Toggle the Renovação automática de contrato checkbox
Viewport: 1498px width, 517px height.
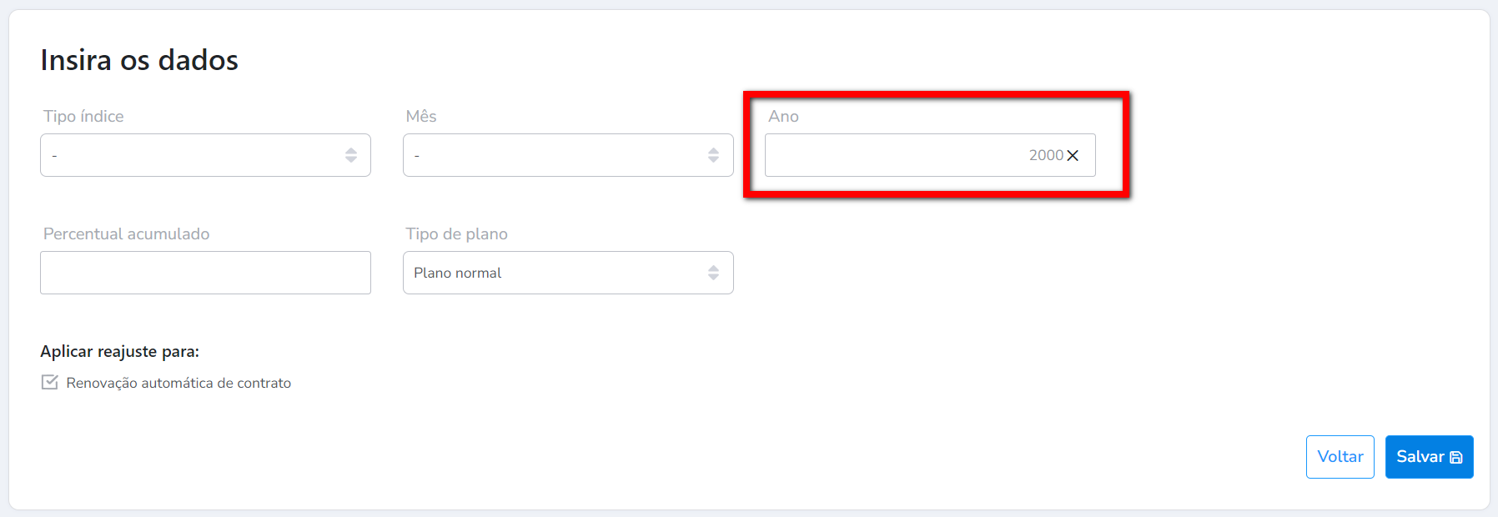50,383
